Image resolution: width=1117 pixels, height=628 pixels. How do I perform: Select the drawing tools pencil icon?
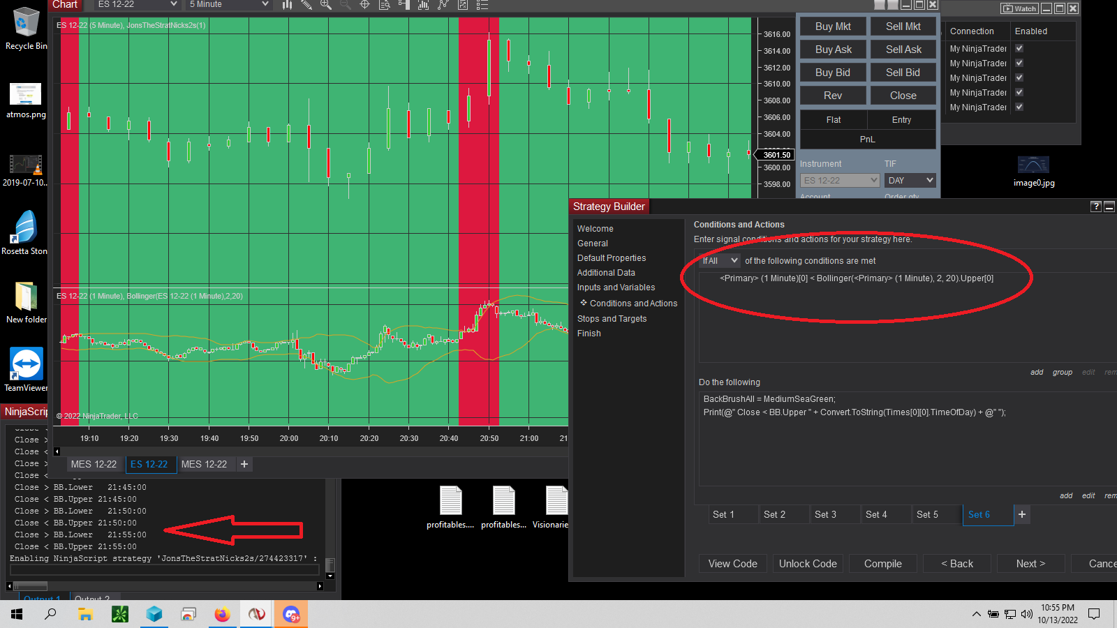click(x=306, y=4)
